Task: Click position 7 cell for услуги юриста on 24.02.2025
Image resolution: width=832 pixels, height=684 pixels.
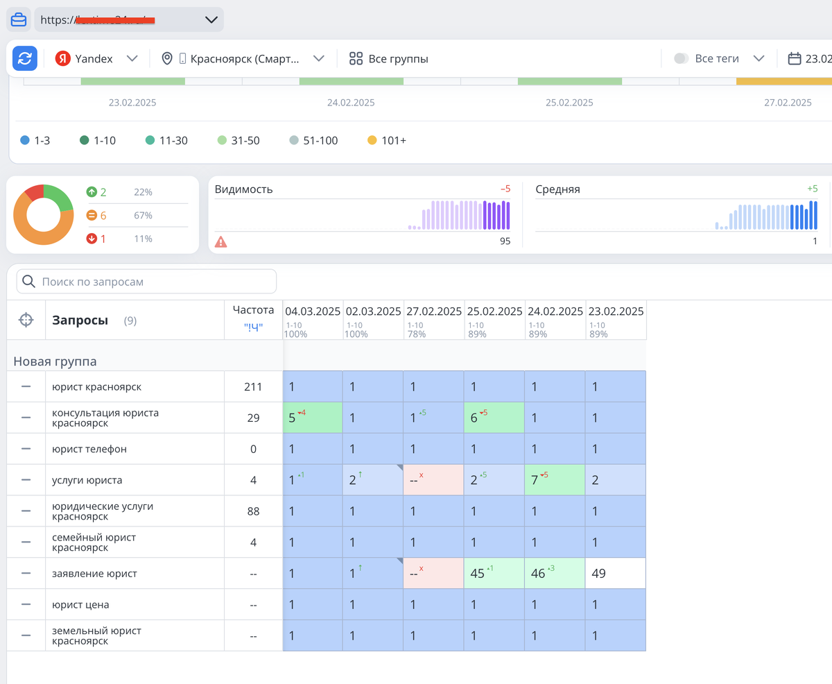Action: tap(555, 480)
